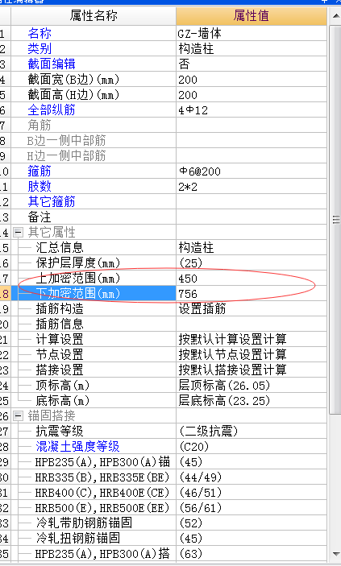Select the 名称 property link
Viewport: 341px width, 566px height.
pyautogui.click(x=40, y=33)
